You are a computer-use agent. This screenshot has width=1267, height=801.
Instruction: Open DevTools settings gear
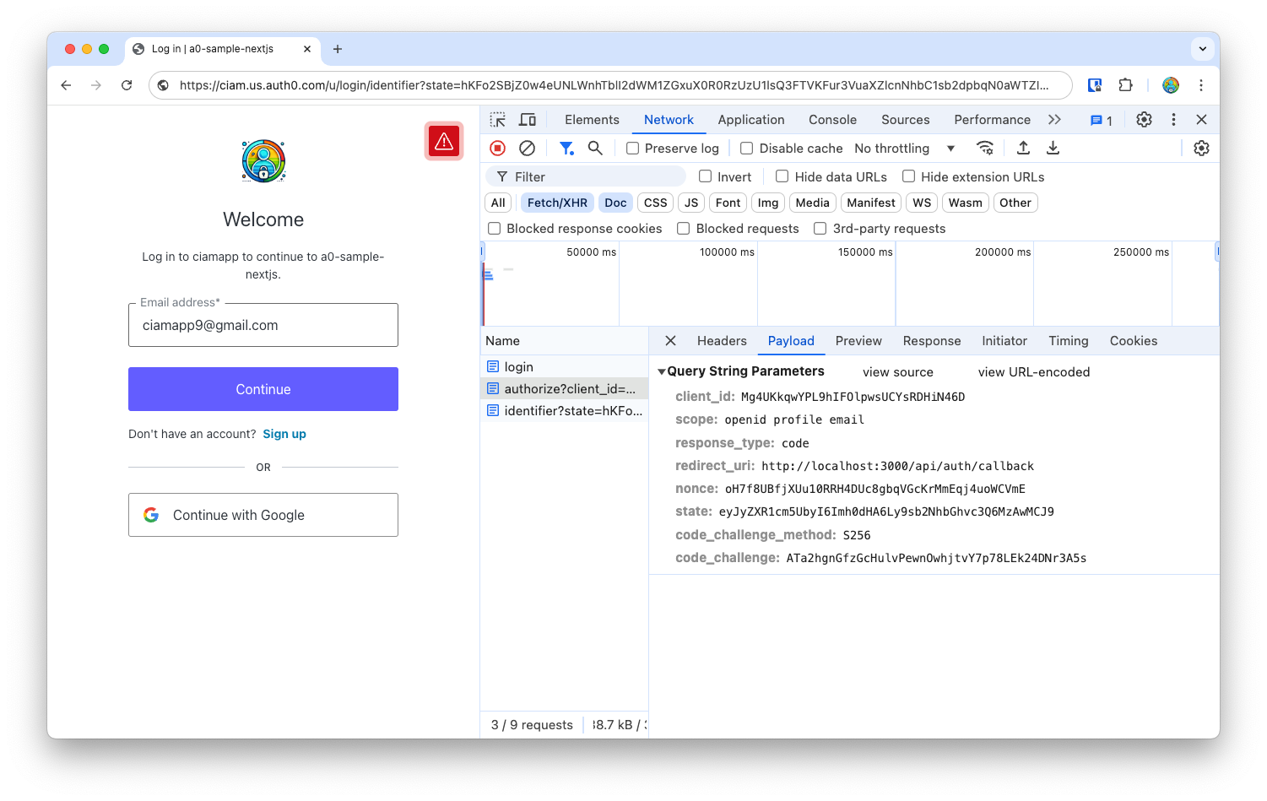1144,120
